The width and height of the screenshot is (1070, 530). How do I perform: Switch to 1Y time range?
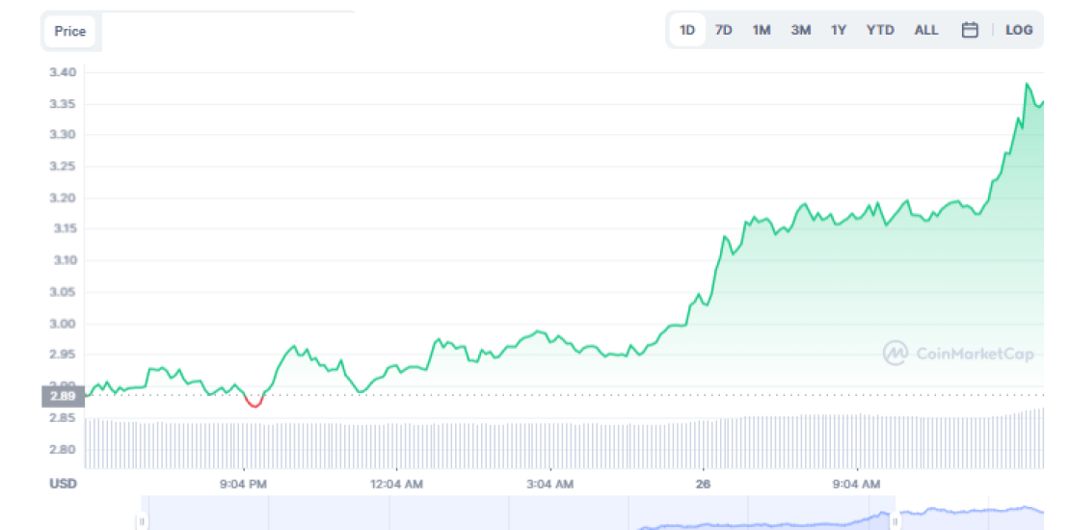tap(839, 30)
